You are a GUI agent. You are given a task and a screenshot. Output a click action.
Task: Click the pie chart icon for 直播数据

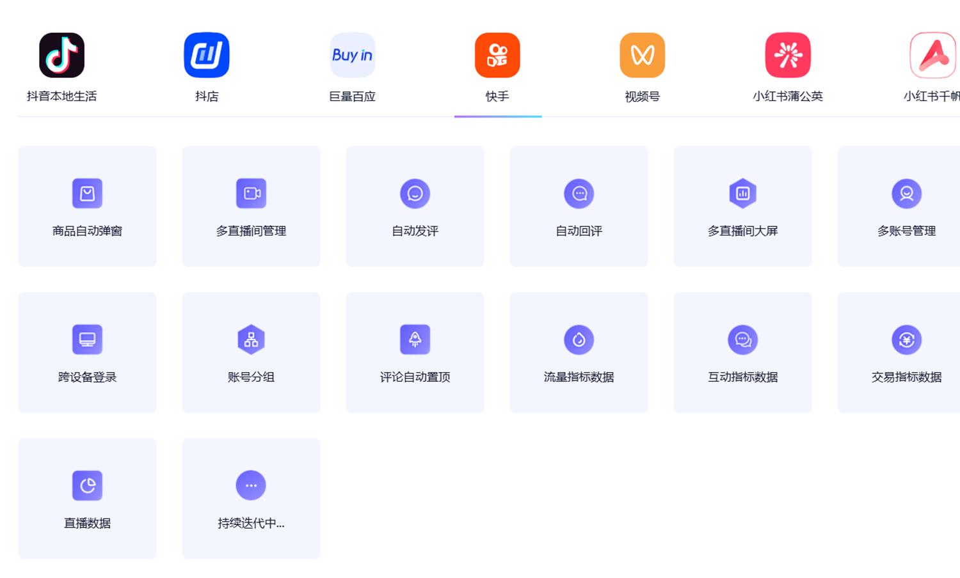(87, 485)
